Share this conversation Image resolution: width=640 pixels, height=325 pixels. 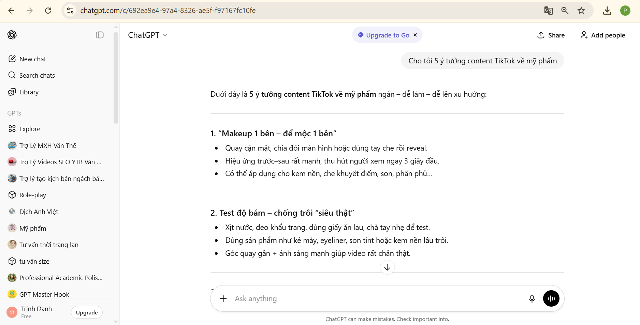coord(550,35)
